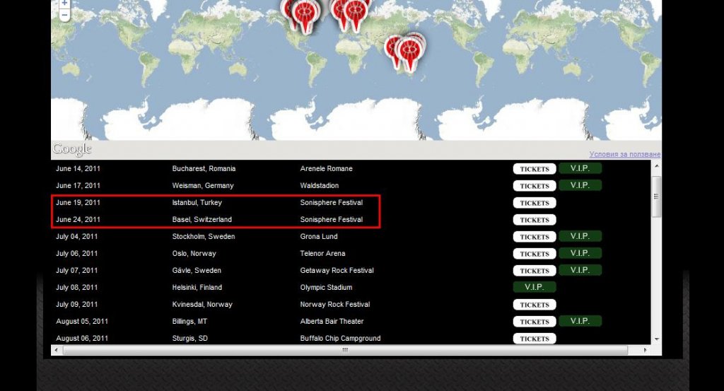
Task: Select the Telenor Arena venue
Action: (x=322, y=253)
